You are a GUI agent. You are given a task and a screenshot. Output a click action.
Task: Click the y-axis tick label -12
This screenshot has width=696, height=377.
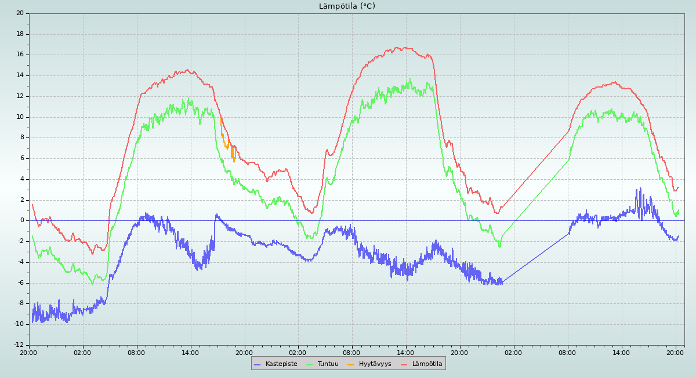(18, 345)
